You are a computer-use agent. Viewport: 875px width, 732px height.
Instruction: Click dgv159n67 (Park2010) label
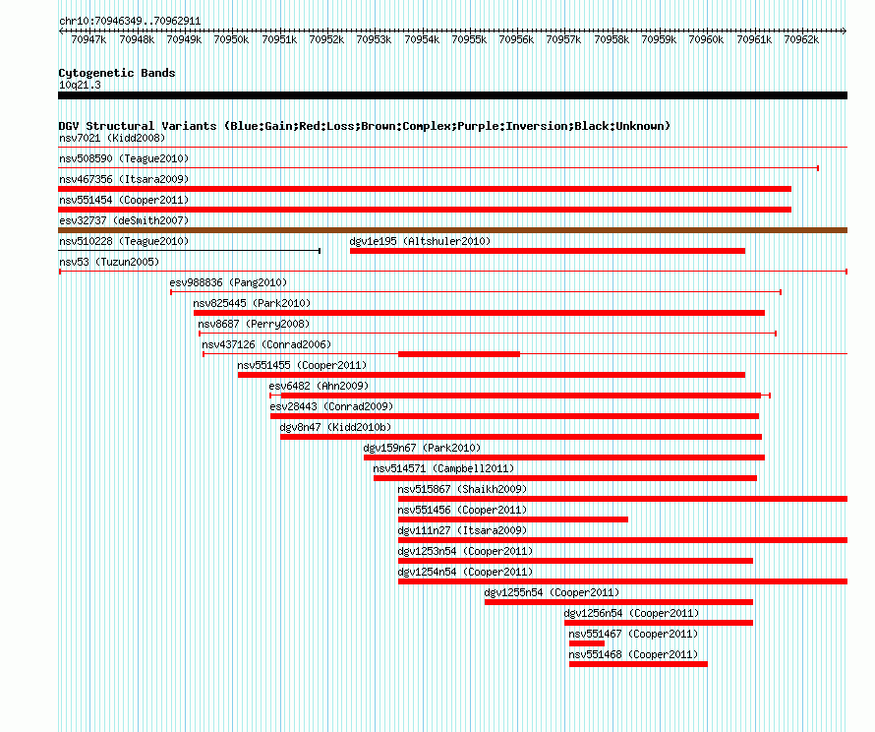click(422, 448)
